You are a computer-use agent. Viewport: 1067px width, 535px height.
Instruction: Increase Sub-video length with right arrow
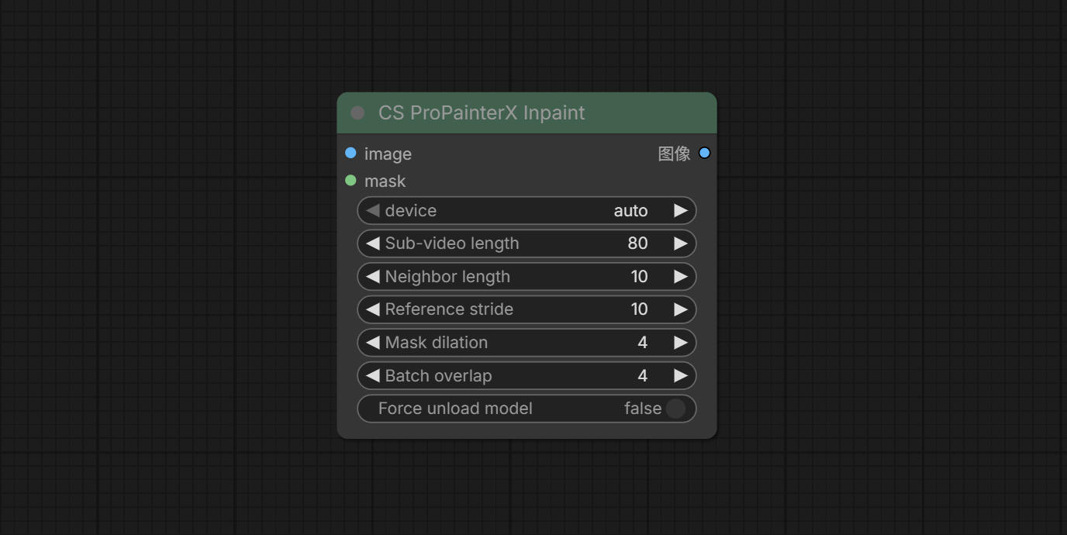[x=681, y=243]
